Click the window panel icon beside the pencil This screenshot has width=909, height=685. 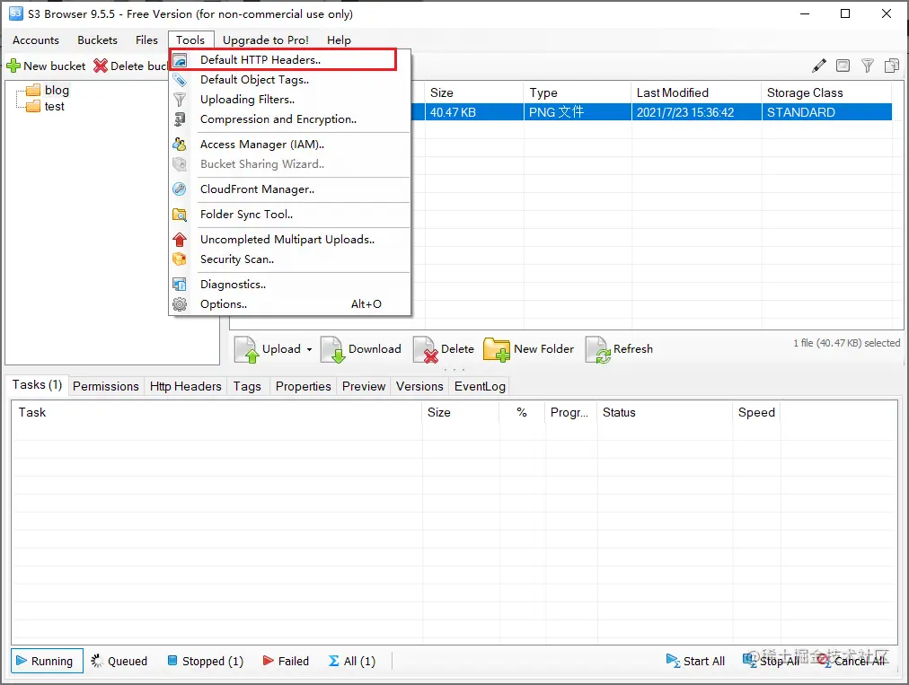click(843, 66)
